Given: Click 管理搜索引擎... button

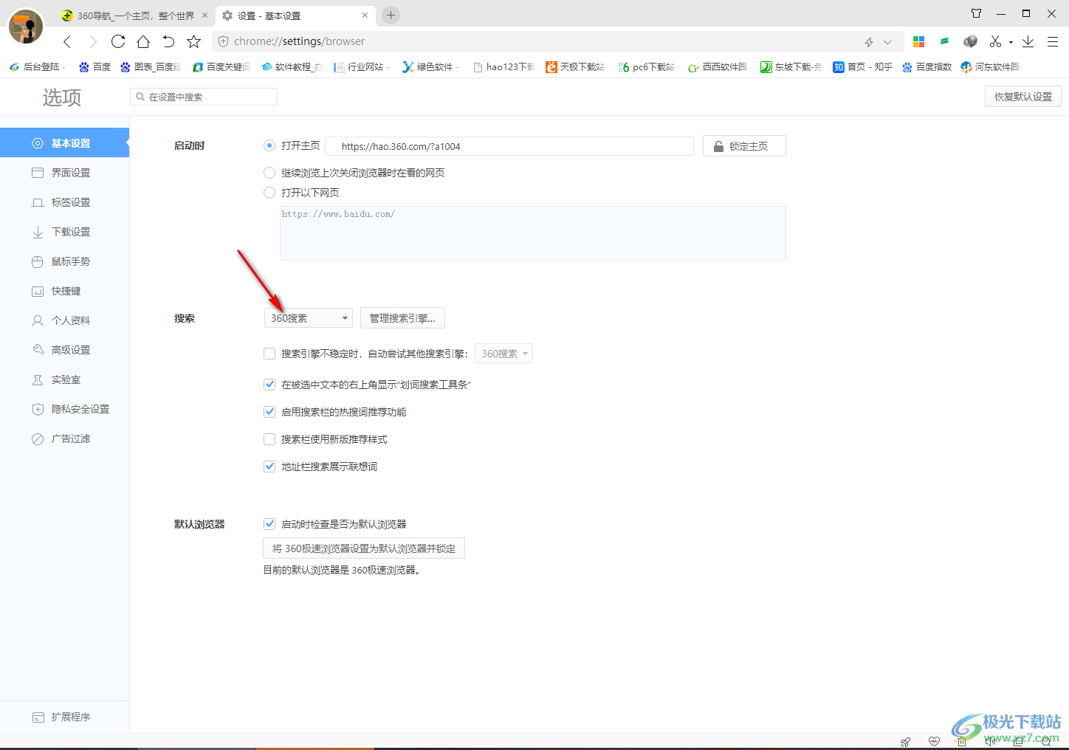Looking at the screenshot, I should (402, 318).
